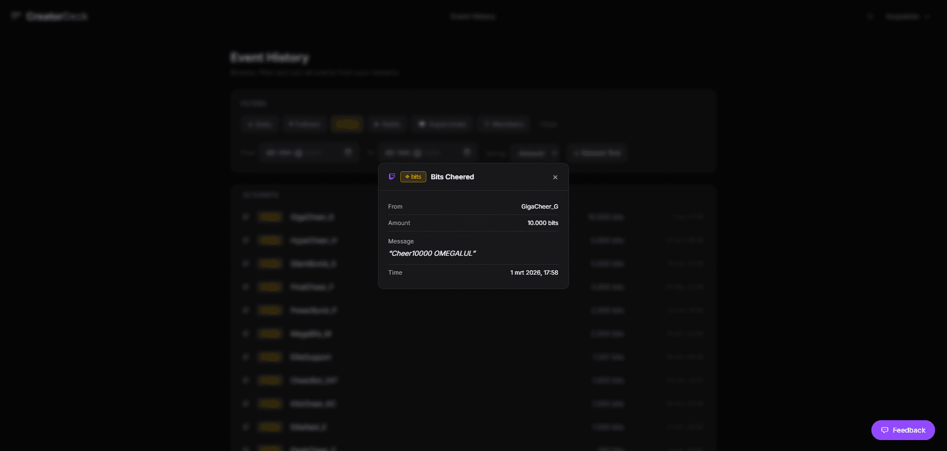
Task: Click the "From" field label
Action: (x=395, y=207)
